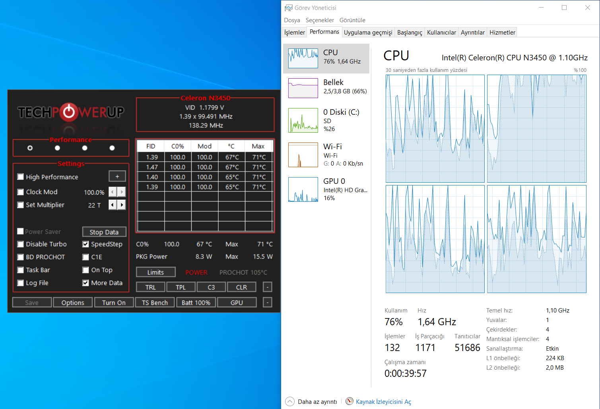
Task: Launch TS Bench
Action: coord(155,303)
